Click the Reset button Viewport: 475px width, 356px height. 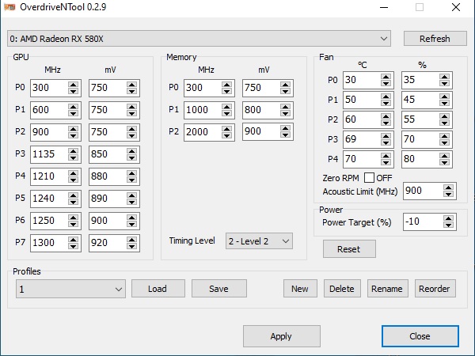pos(349,249)
